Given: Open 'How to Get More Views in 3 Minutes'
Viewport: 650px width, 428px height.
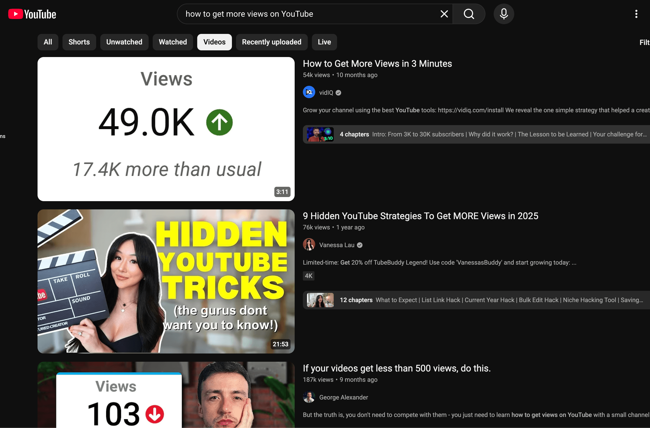Looking at the screenshot, I should point(377,64).
